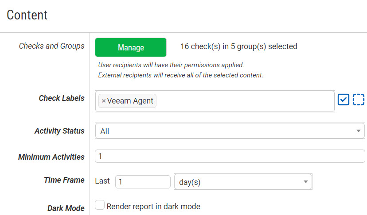Remove the Veeam Agent label tag
This screenshot has height=215, width=367.
[x=104, y=101]
